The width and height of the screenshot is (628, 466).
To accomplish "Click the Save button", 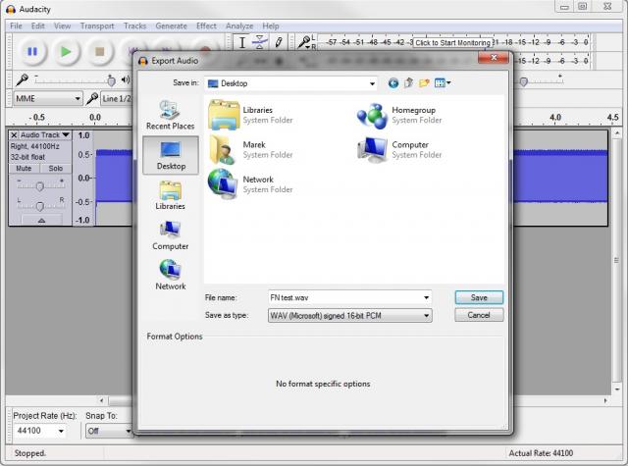I will coord(479,297).
